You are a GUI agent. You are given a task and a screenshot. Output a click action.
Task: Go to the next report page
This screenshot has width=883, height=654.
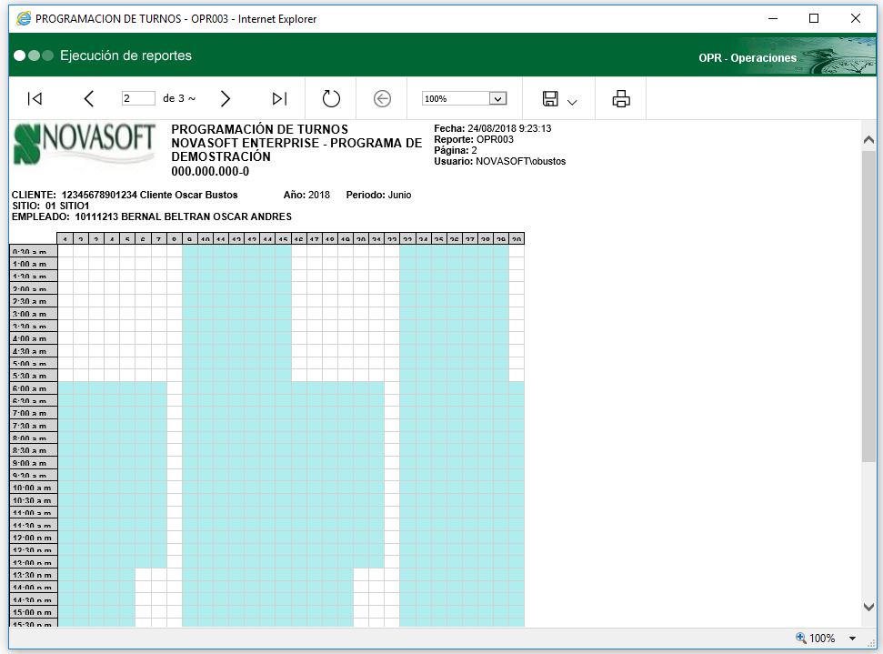(226, 98)
